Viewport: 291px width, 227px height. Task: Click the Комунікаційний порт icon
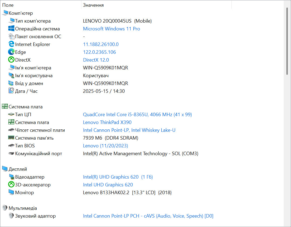click(11, 153)
